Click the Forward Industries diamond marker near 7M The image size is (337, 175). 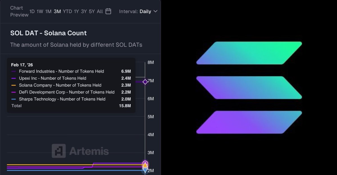pos(145,82)
